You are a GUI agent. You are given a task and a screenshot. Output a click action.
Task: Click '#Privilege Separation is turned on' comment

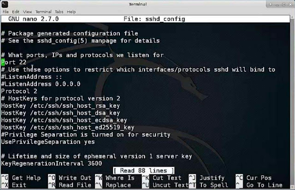click(x=86, y=135)
